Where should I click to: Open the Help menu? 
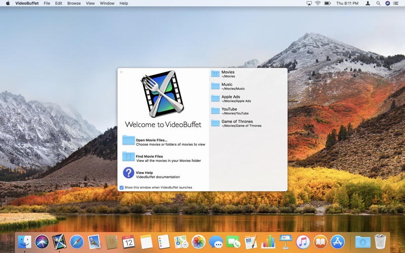pos(124,4)
